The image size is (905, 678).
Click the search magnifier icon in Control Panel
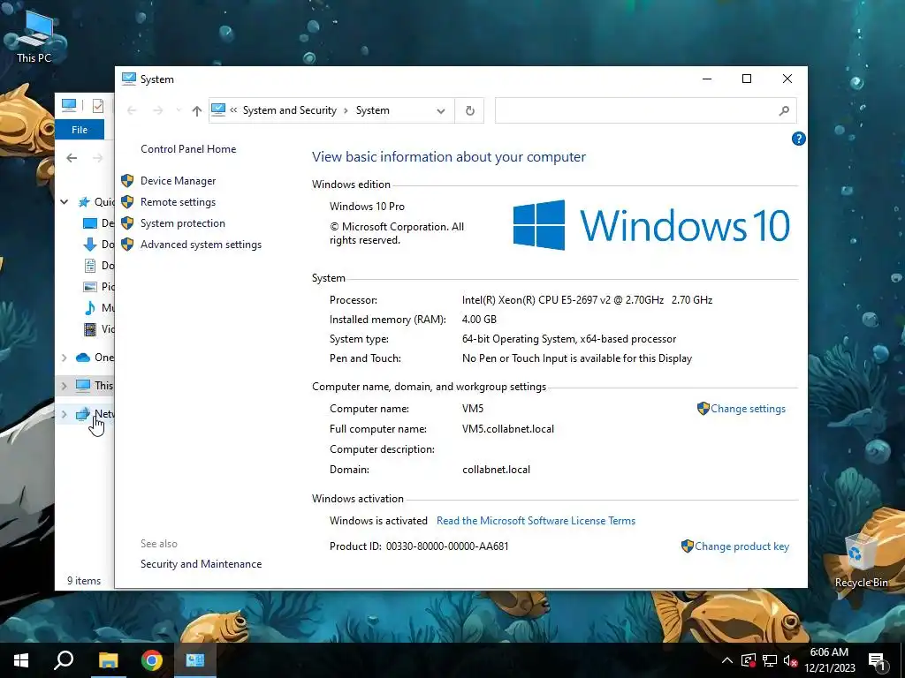click(x=784, y=110)
